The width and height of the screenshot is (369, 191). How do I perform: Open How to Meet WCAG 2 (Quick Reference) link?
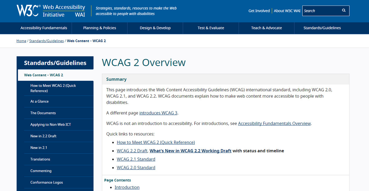tap(156, 142)
